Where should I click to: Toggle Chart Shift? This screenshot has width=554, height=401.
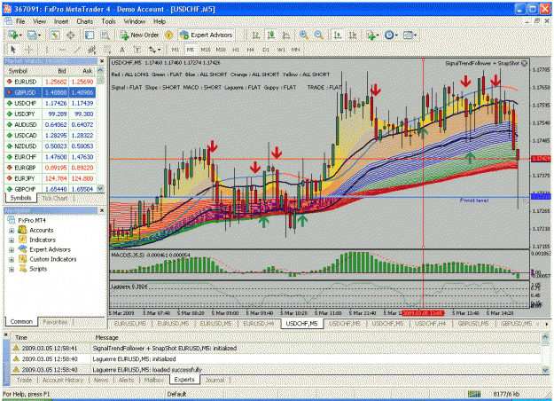[x=353, y=35]
